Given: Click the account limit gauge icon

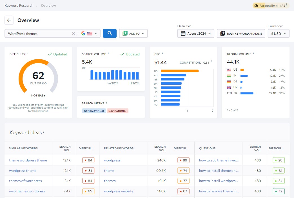Looking at the screenshot, I should tap(256, 6).
